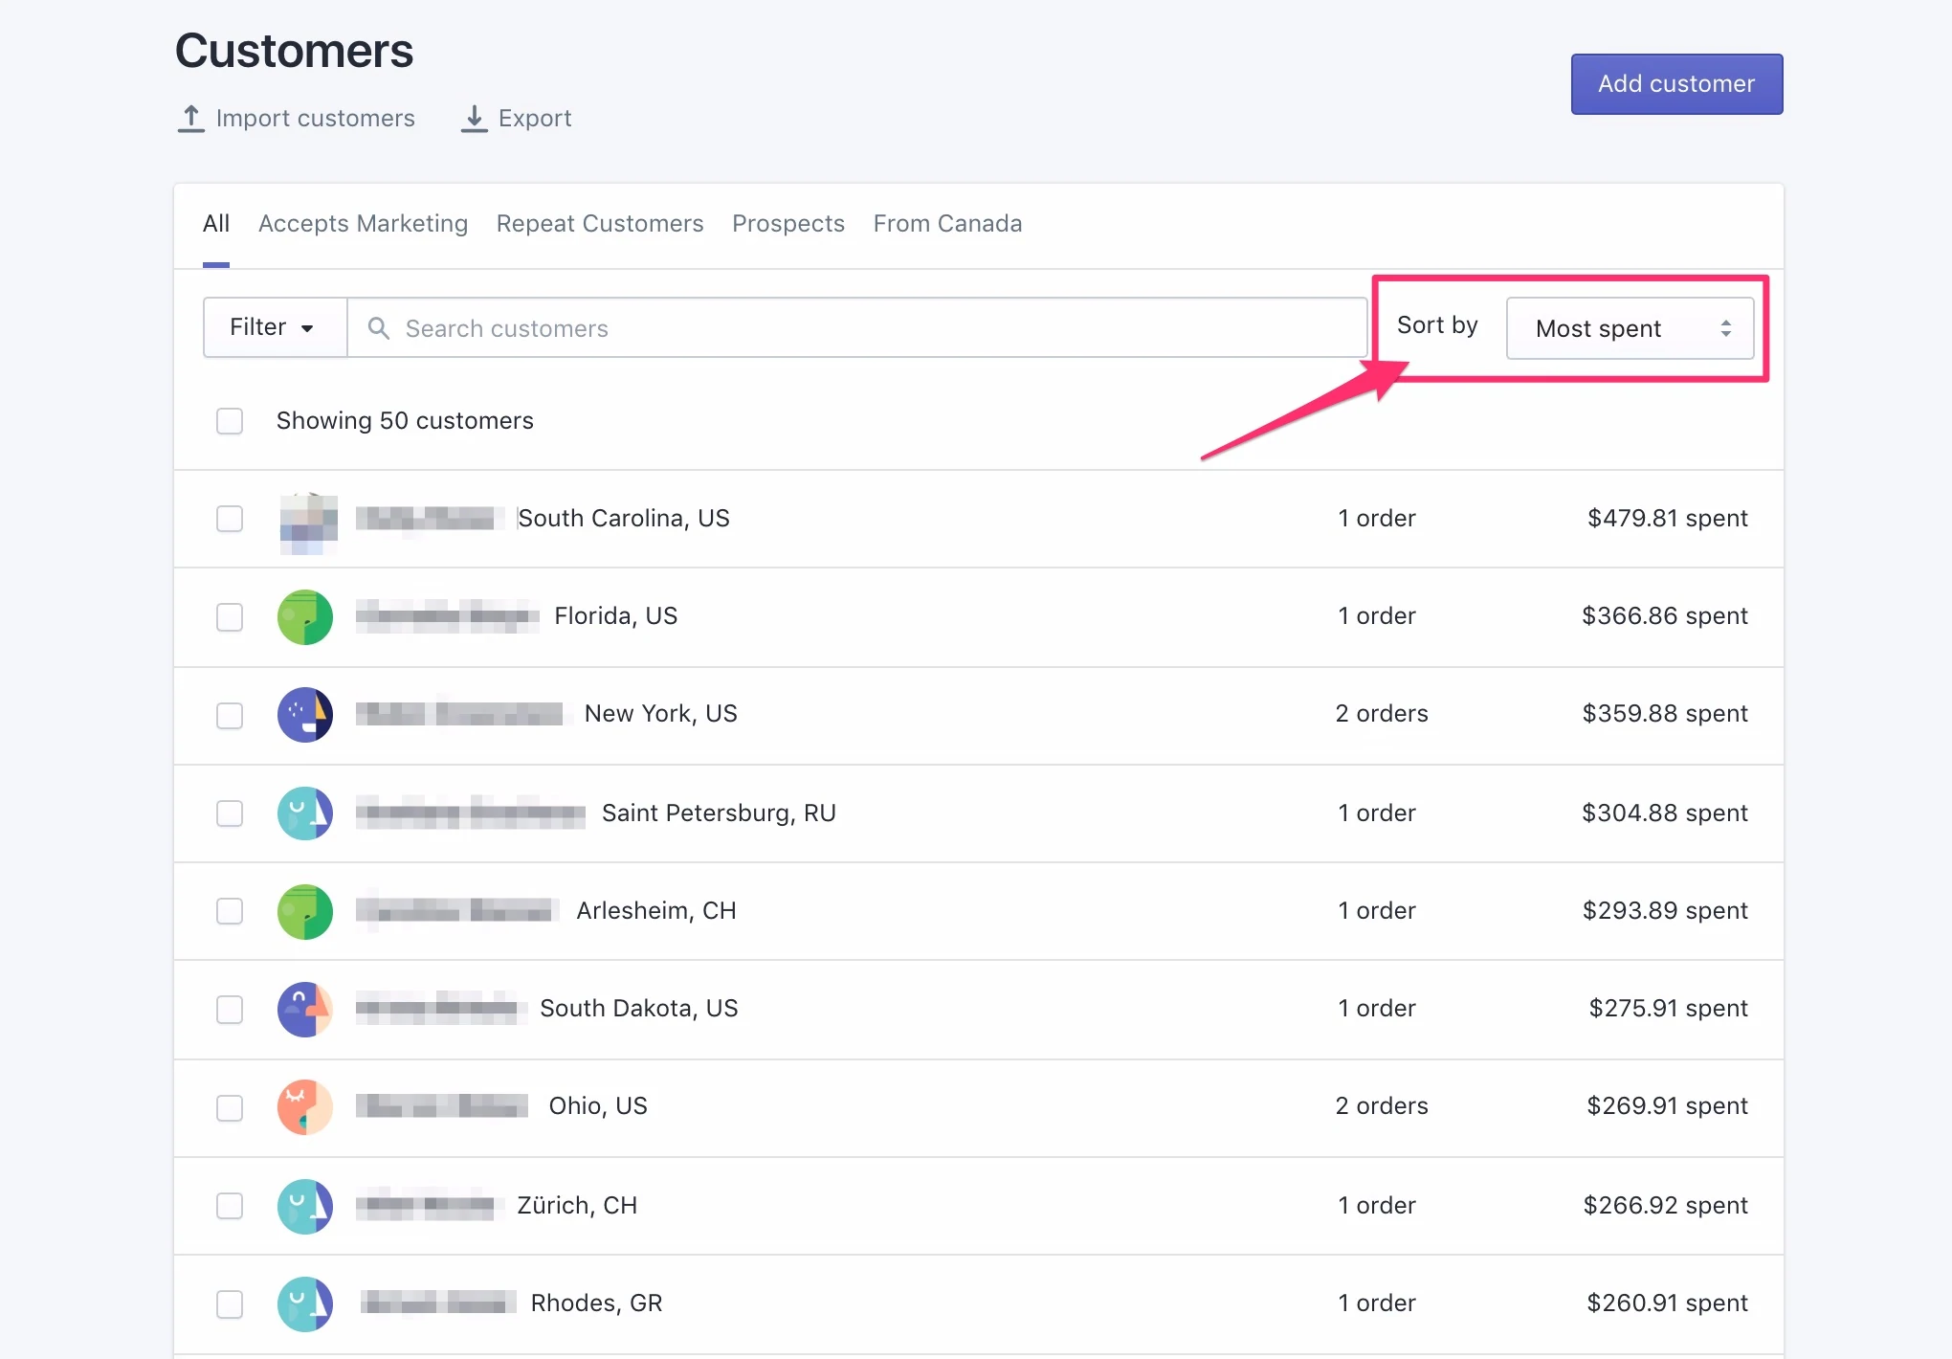Show the From Canada tab

point(947,224)
